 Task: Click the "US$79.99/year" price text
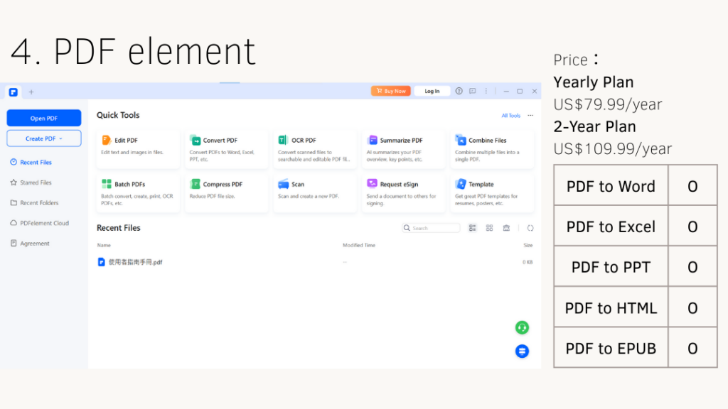[607, 104]
